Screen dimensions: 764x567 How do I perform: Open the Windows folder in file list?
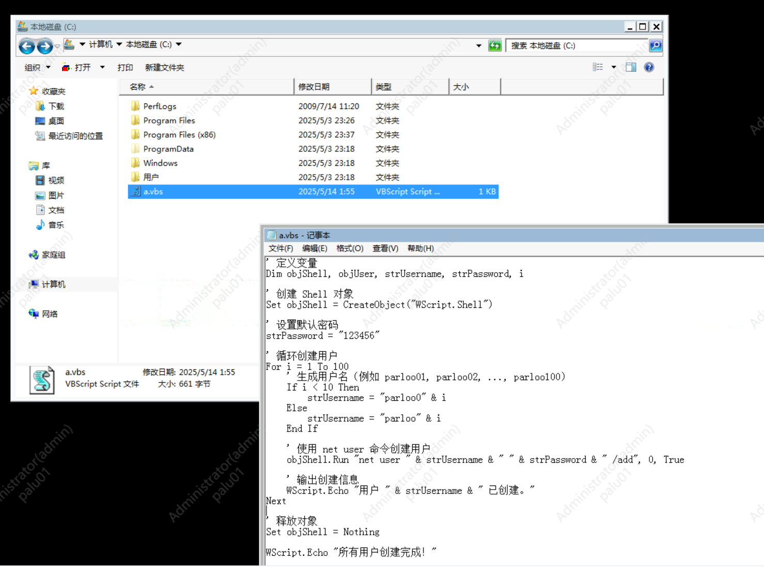point(160,163)
